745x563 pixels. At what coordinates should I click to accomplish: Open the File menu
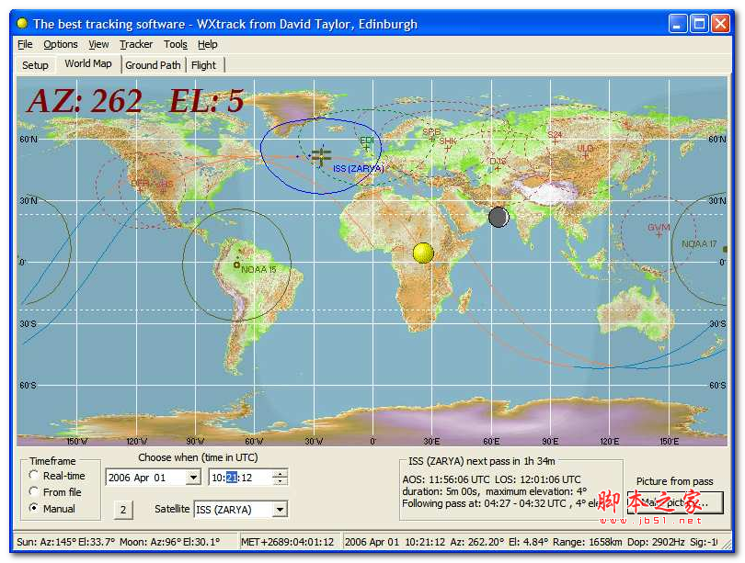25,44
